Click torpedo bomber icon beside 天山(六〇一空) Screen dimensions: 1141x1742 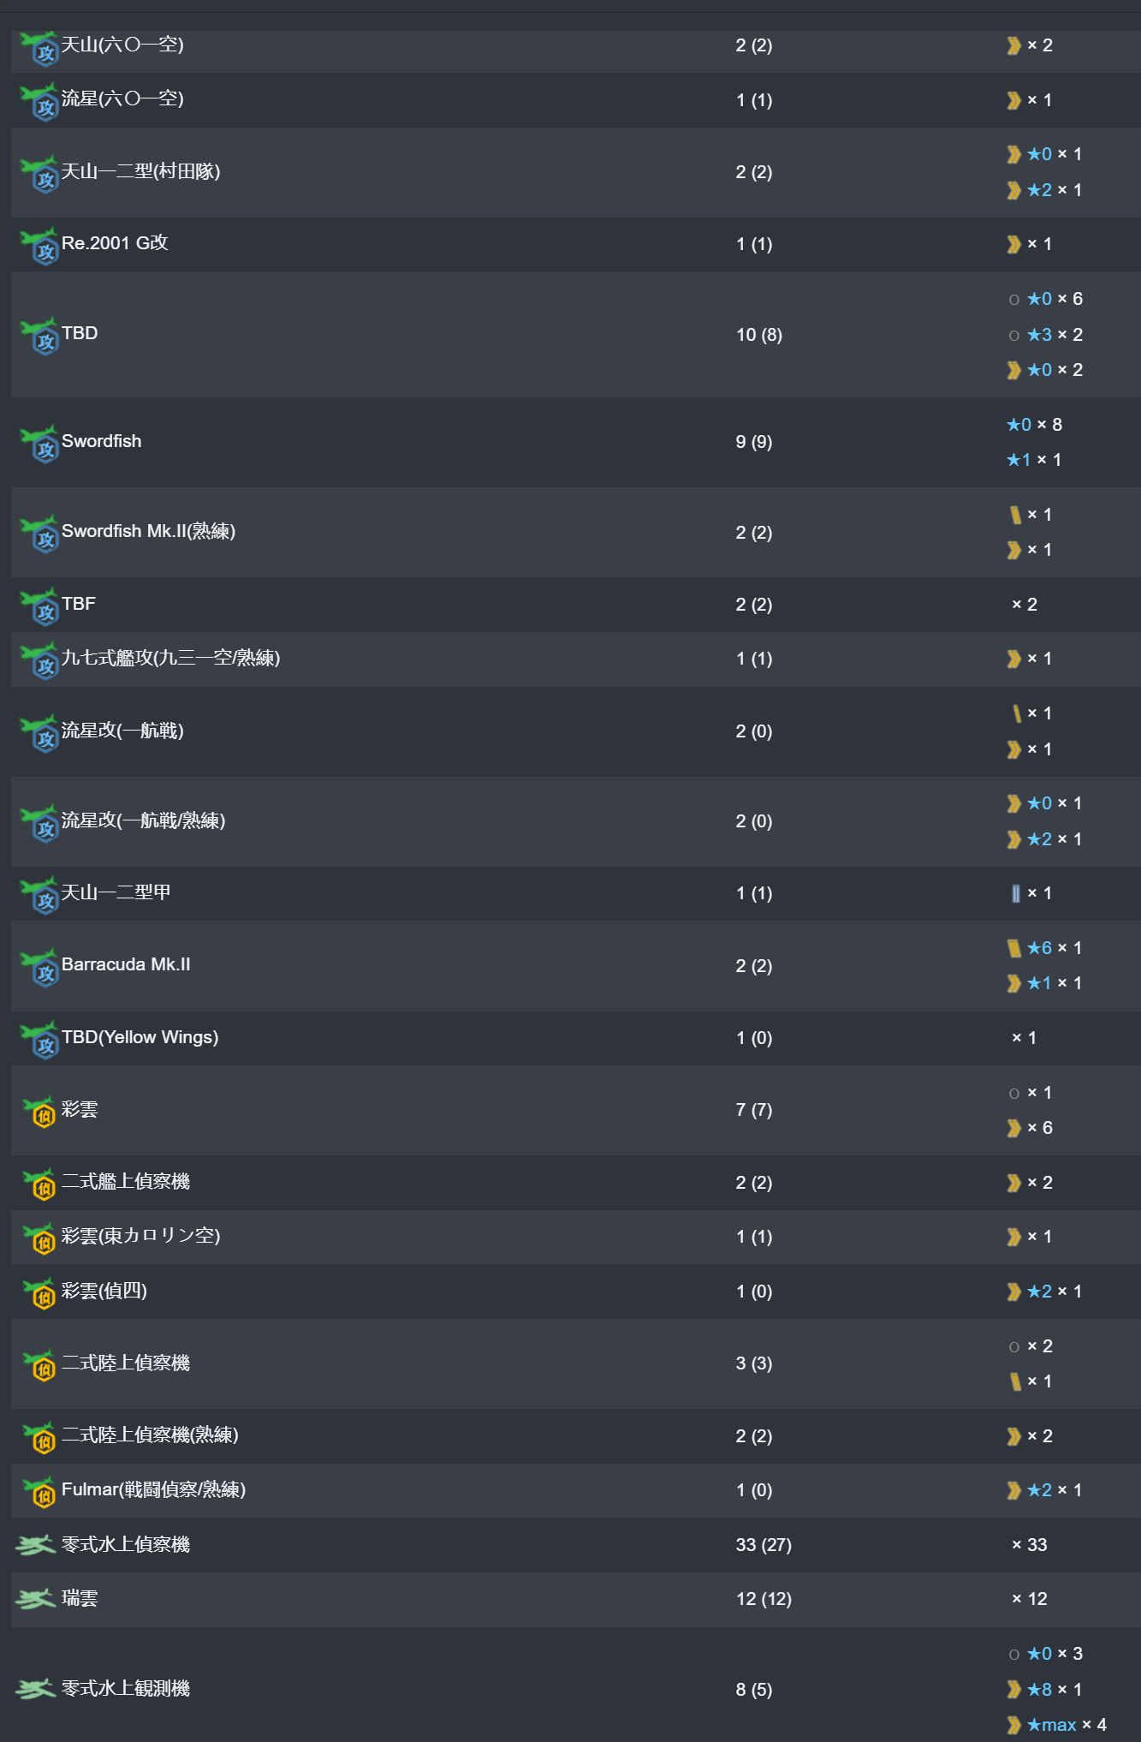click(x=39, y=49)
